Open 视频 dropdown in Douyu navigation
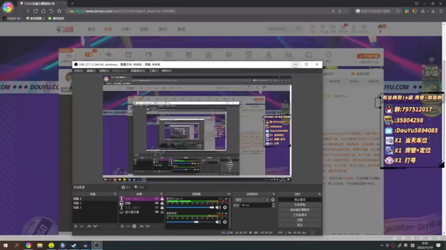 [x=144, y=29]
